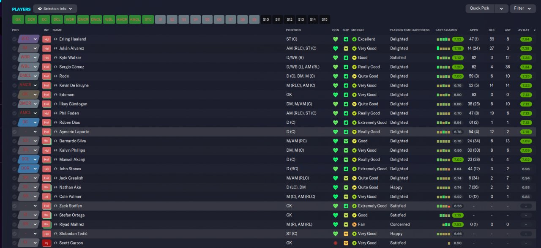The width and height of the screenshot is (541, 248).
Task: Select the green AMCR position chip
Action: coord(122,19)
